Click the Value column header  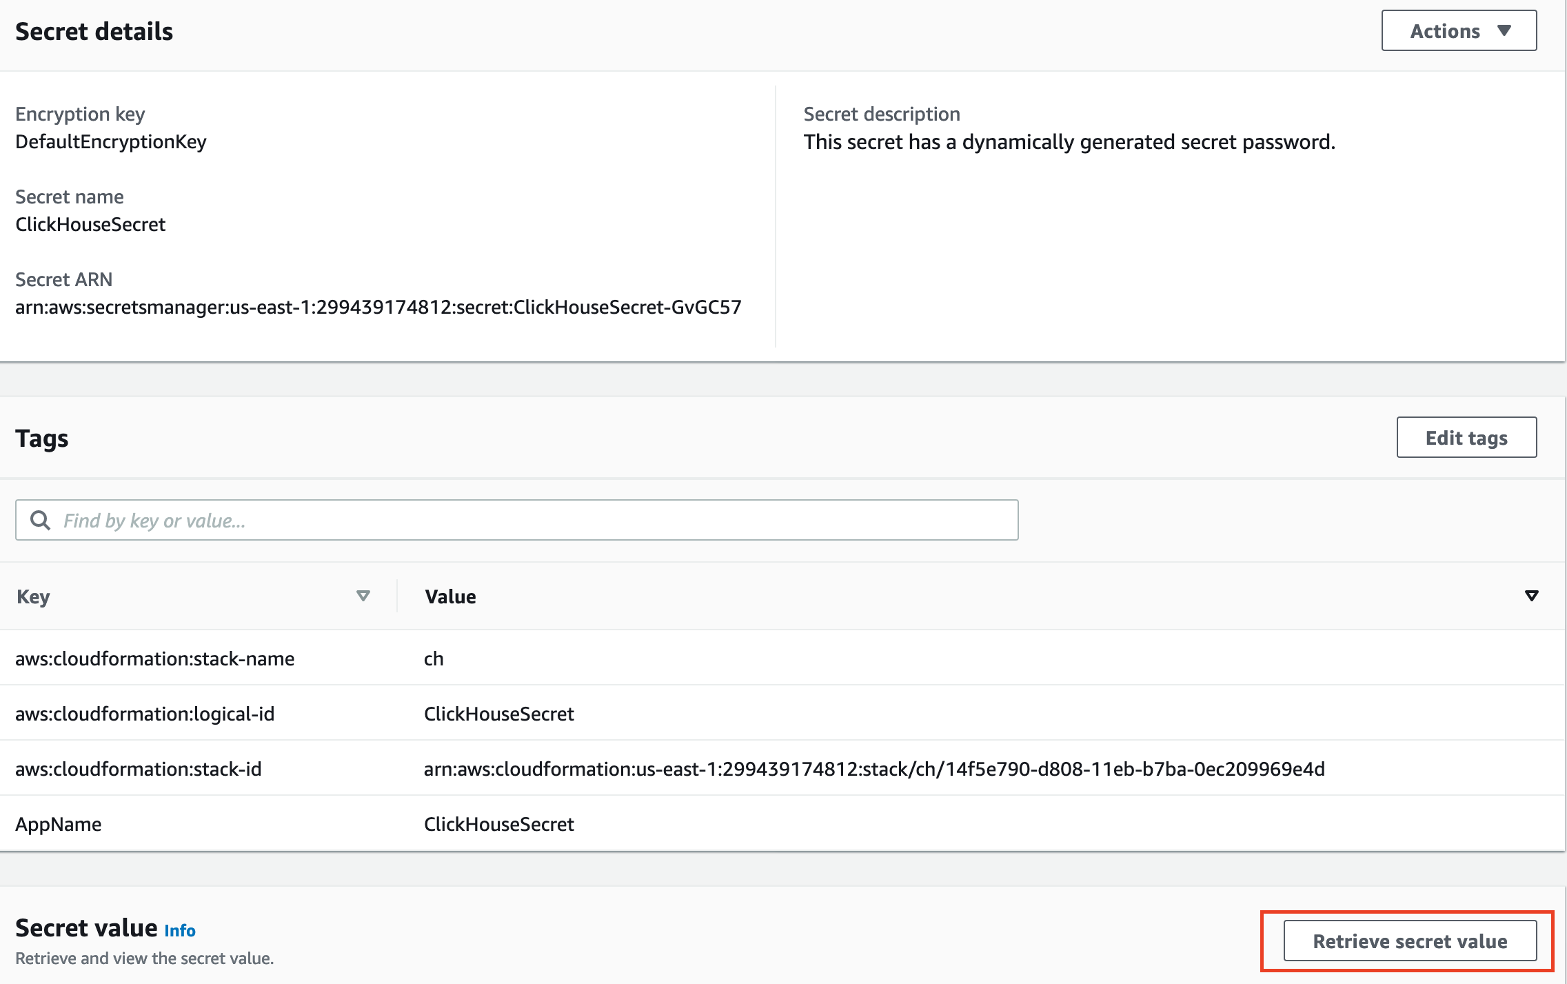click(x=450, y=596)
